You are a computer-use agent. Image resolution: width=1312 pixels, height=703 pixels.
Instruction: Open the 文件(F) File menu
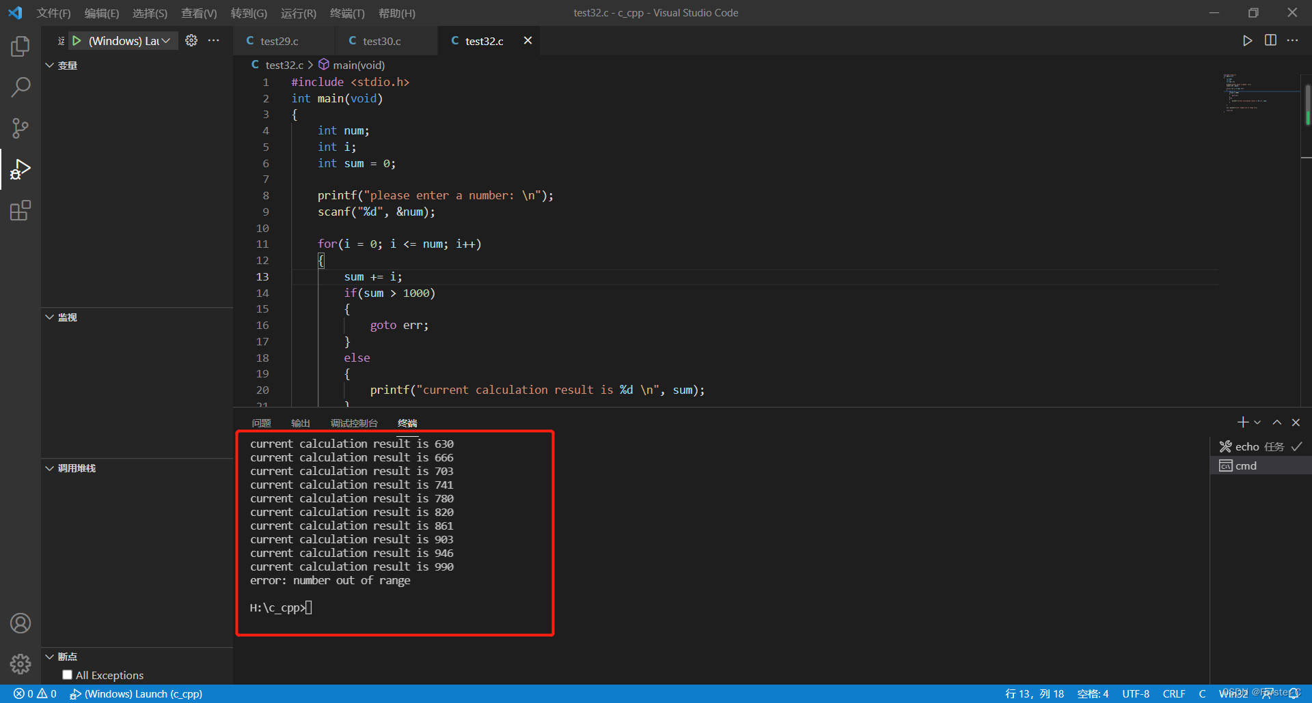pyautogui.click(x=53, y=13)
